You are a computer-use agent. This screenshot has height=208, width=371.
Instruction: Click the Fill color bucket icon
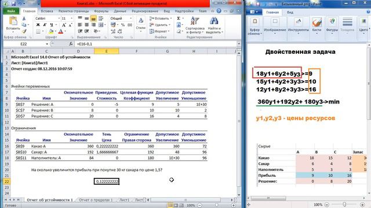tap(51, 31)
